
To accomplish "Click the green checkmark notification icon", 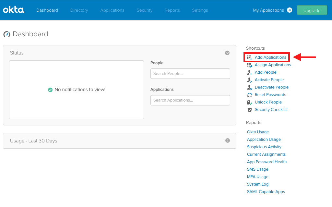I will pos(50,90).
